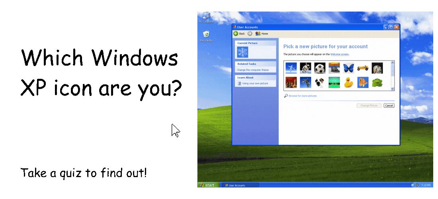Screen dimensions: 438x199
Task: Select the cat on black background picture
Action: (x=377, y=68)
